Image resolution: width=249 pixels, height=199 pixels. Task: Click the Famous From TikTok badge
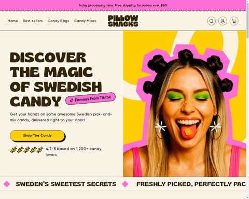click(90, 98)
